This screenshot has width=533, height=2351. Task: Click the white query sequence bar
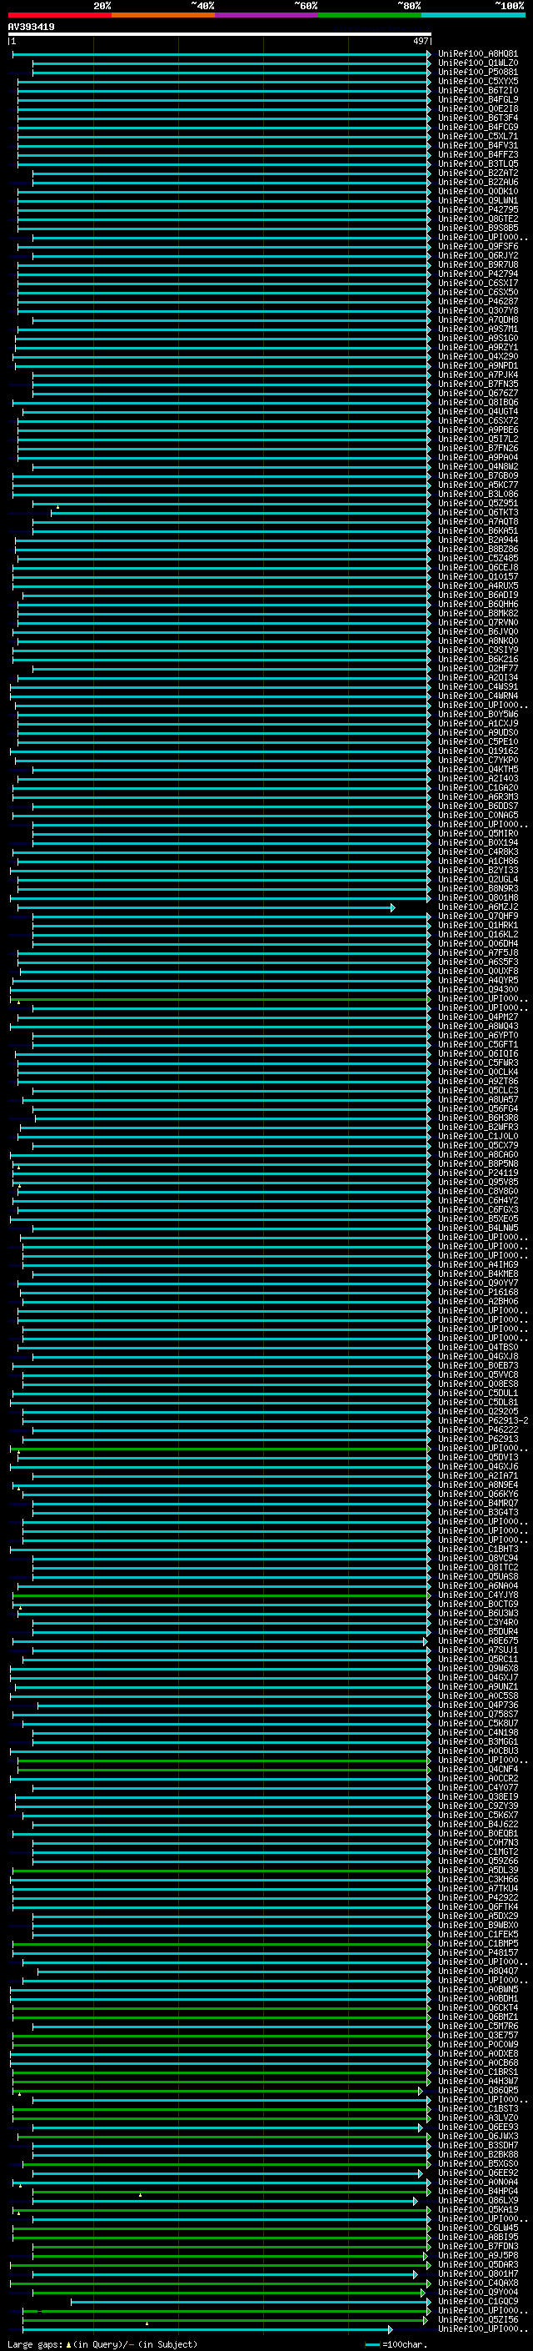(220, 35)
